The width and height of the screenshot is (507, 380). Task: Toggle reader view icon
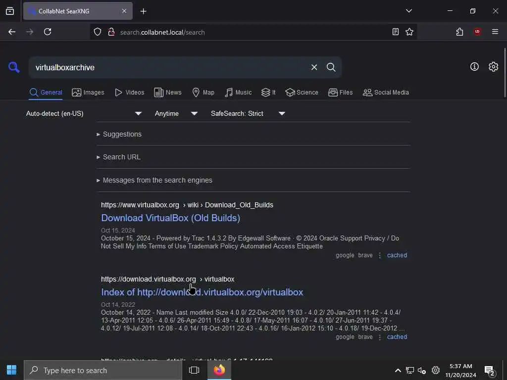point(395,32)
